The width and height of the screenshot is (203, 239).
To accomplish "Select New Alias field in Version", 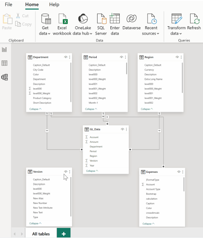I will (x=38, y=198).
